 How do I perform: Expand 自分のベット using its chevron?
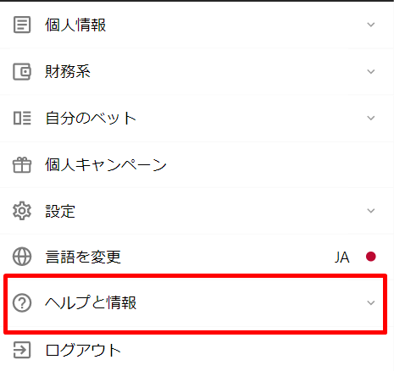click(x=370, y=118)
